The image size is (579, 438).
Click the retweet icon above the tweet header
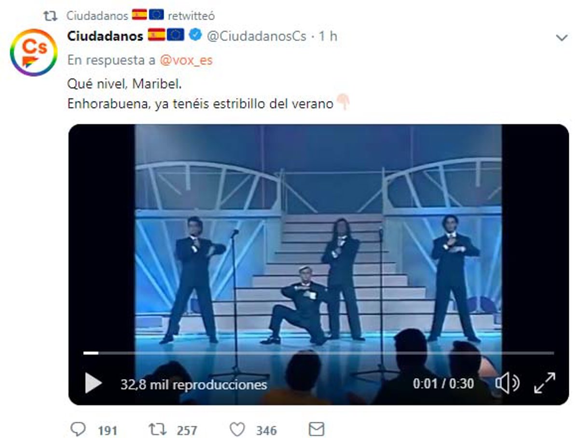[x=50, y=15]
